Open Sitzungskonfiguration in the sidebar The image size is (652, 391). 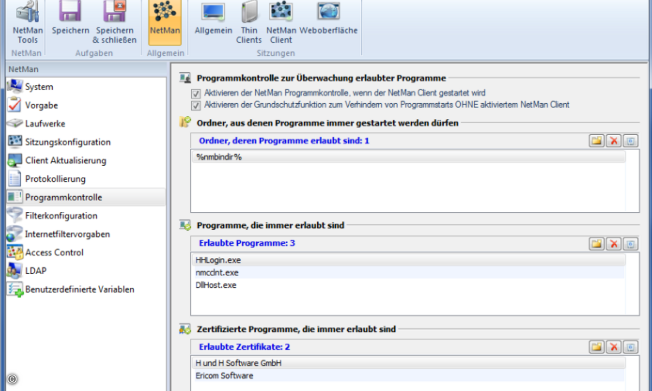86,142
